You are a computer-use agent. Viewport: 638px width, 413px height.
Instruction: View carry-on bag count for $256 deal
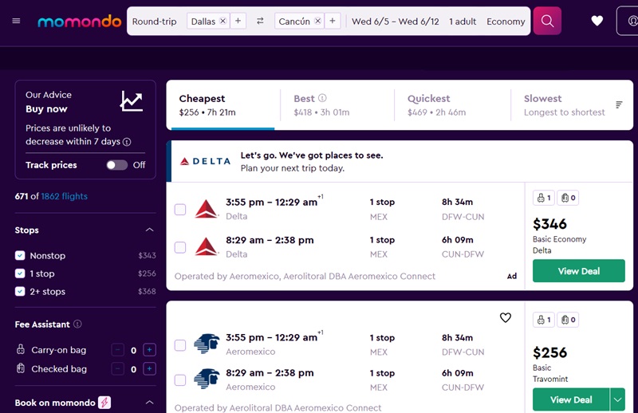544,320
